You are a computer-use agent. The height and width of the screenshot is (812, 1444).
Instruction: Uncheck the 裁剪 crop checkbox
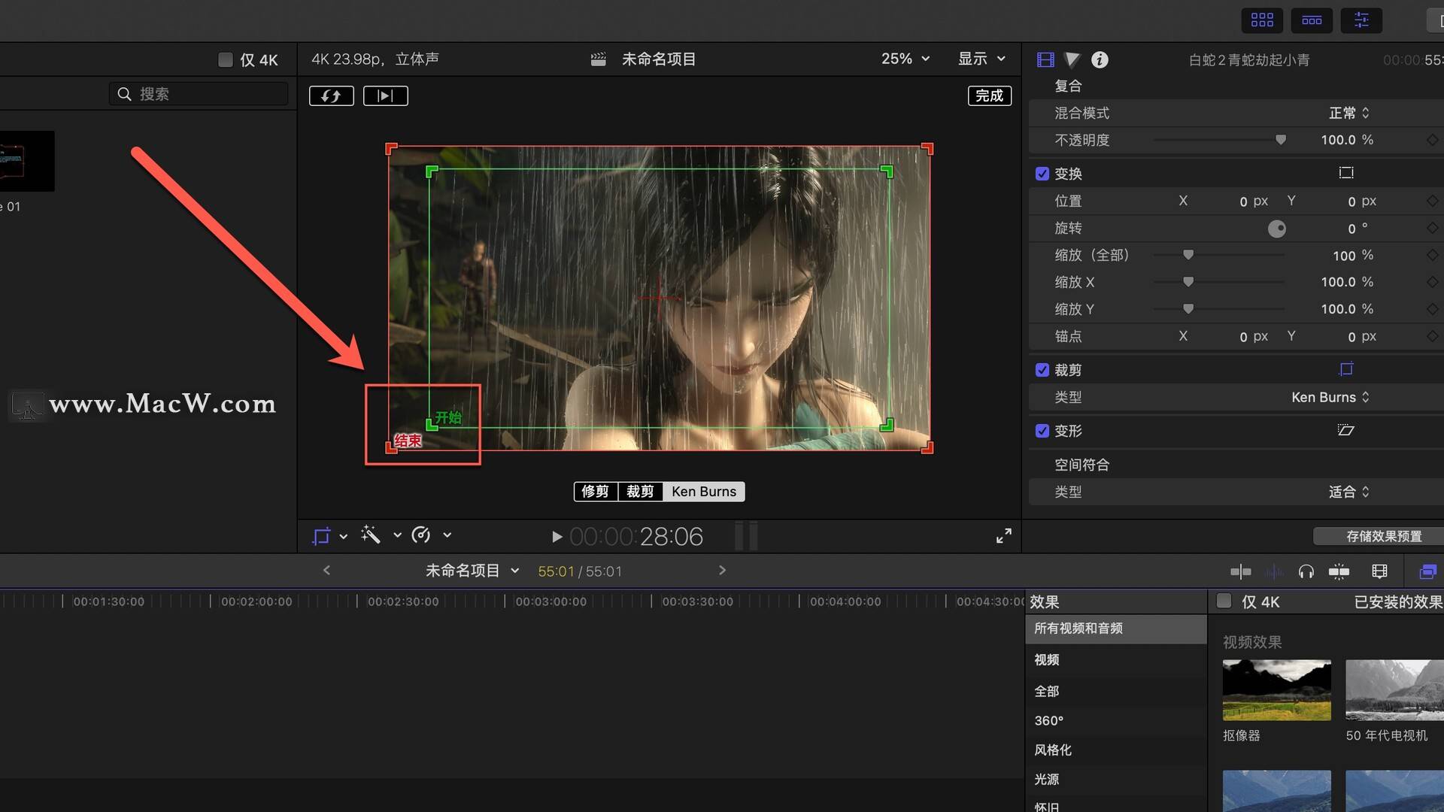click(1042, 370)
